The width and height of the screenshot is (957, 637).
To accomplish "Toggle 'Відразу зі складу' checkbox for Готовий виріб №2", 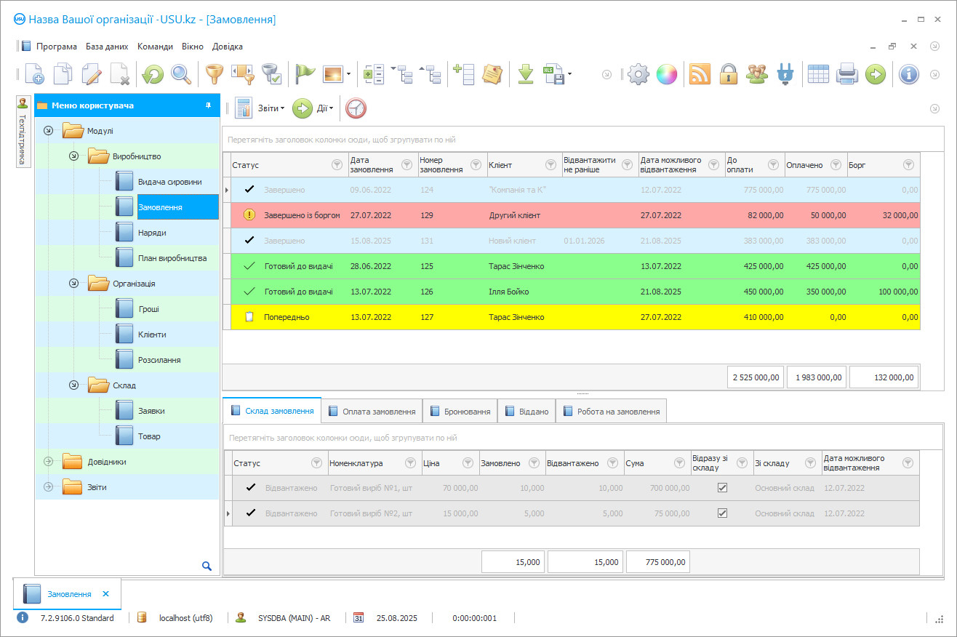I will point(722,513).
